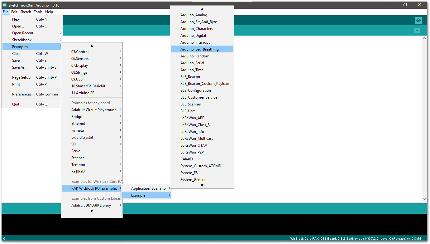Open Firmata examples
This screenshot has height=244, width=430.
tap(92, 130)
